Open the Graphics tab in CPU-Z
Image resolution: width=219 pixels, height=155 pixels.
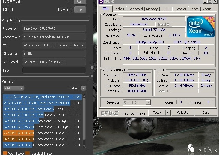coord(180,9)
